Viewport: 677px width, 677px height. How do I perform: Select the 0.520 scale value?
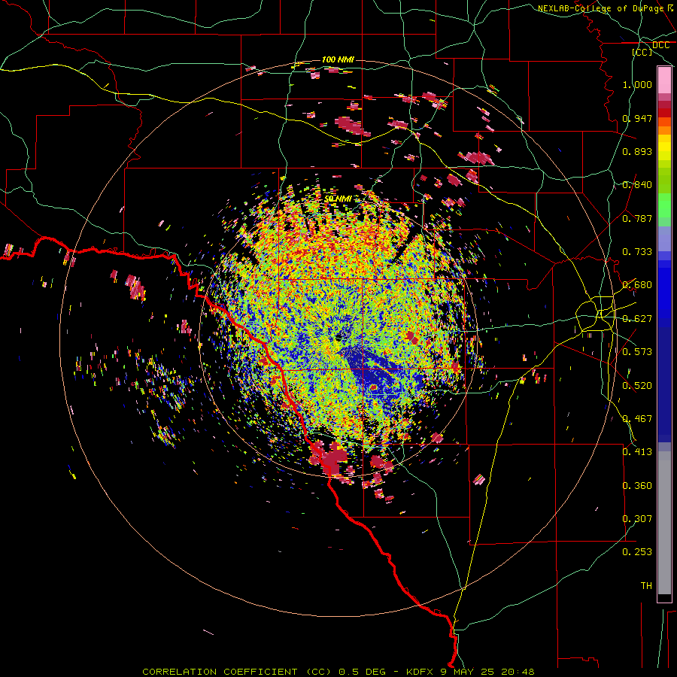[x=637, y=386]
